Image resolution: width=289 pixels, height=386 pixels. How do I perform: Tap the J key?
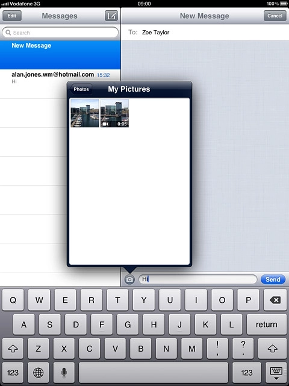click(x=179, y=324)
